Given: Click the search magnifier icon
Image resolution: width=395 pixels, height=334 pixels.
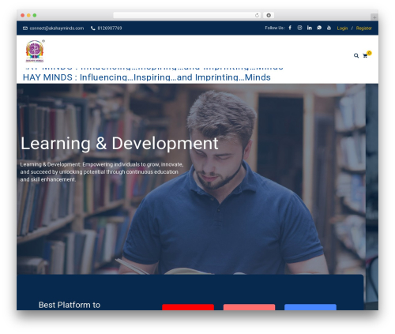Looking at the screenshot, I should (x=356, y=55).
